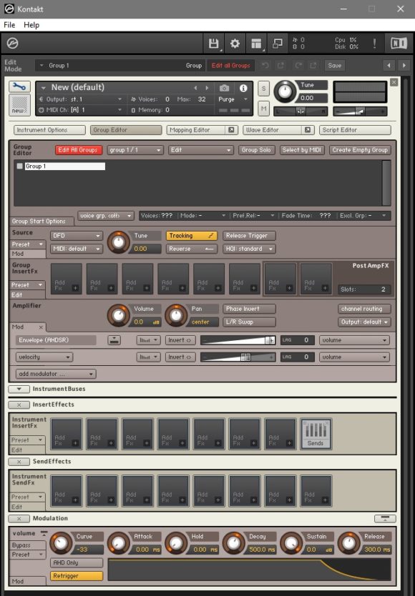Open the options gear icon
This screenshot has width=415, height=596.
pyautogui.click(x=235, y=44)
